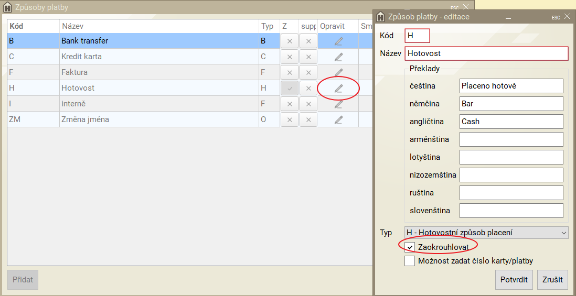Enable Možnost zadat číslo karty/platby
This screenshot has height=296, width=576.
[410, 260]
